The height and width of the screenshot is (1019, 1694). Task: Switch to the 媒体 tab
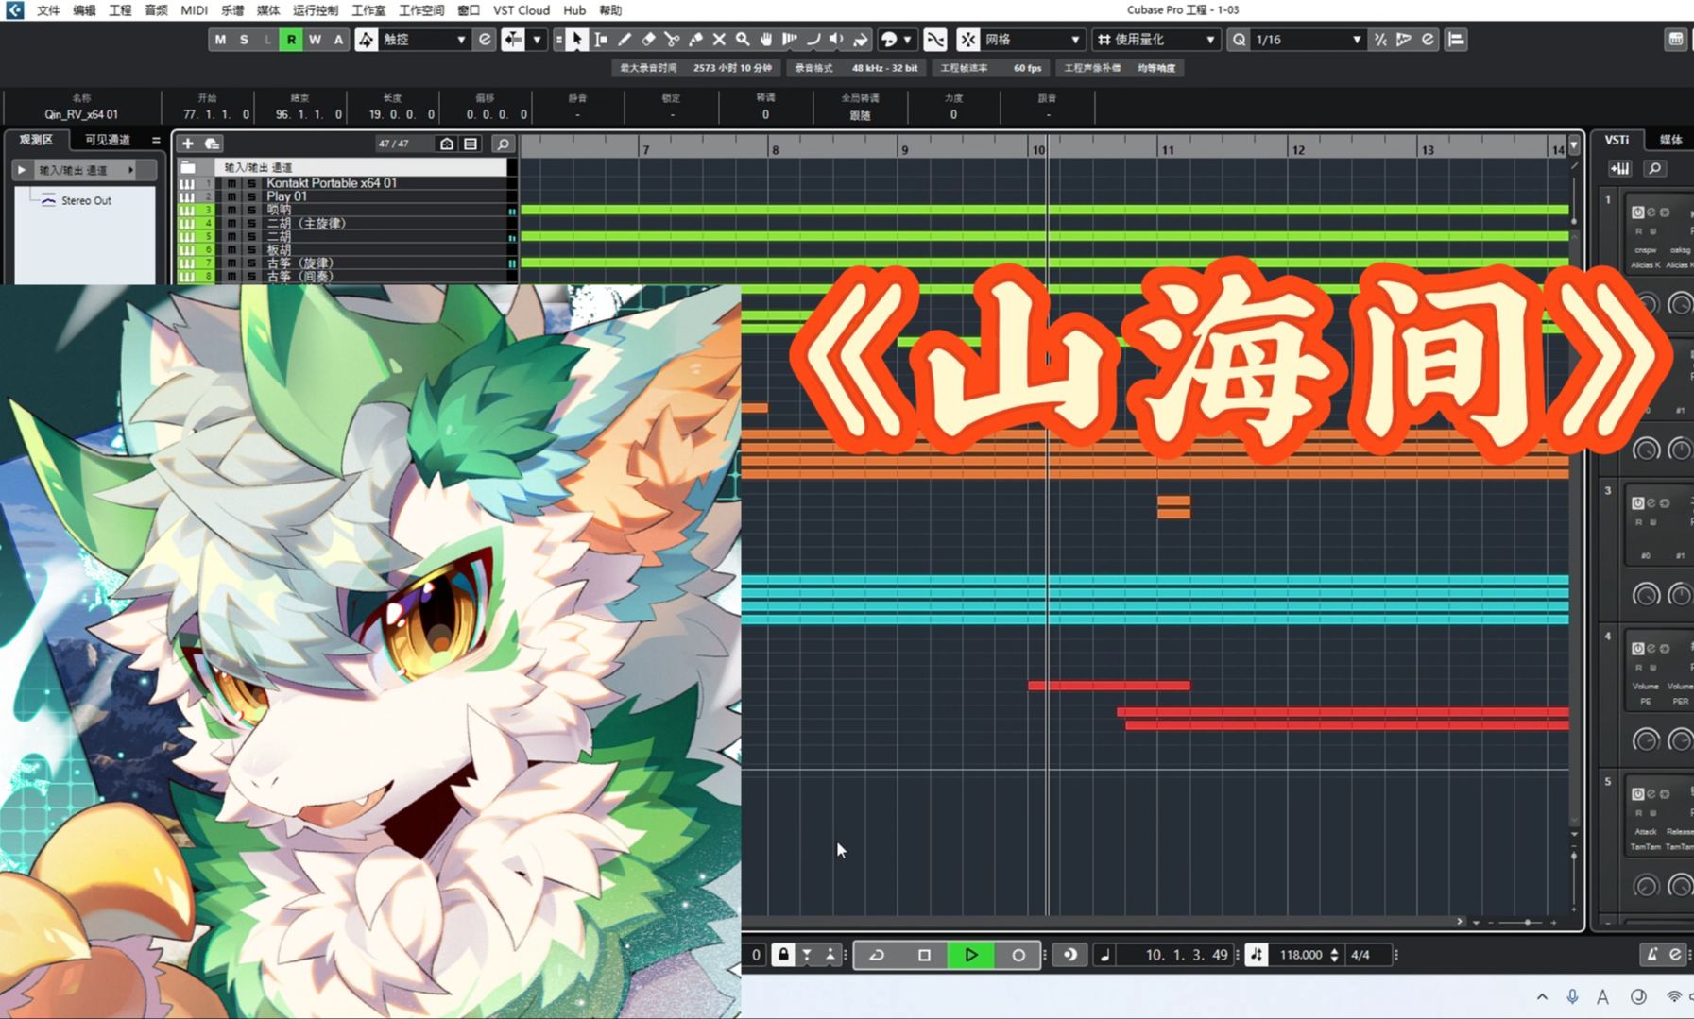click(x=1670, y=140)
